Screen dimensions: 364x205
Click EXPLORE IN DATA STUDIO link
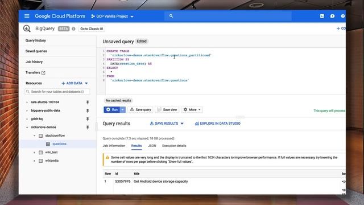tap(217, 124)
